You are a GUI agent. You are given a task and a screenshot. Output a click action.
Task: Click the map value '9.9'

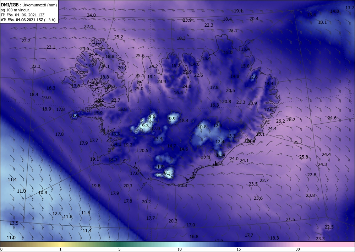click(x=172, y=118)
